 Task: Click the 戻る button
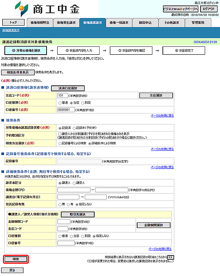pyautogui.click(x=12, y=270)
